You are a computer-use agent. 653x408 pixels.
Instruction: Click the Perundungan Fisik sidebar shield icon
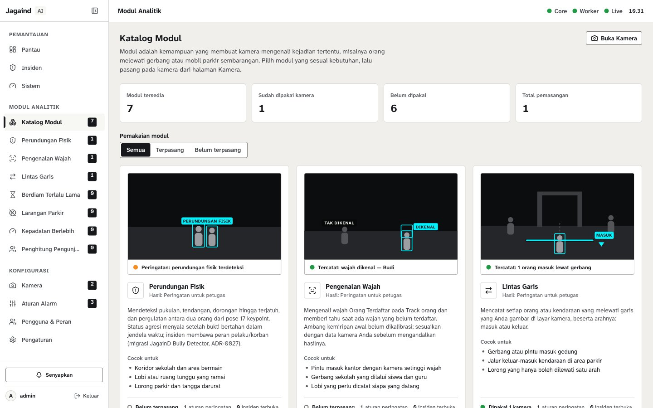click(13, 141)
